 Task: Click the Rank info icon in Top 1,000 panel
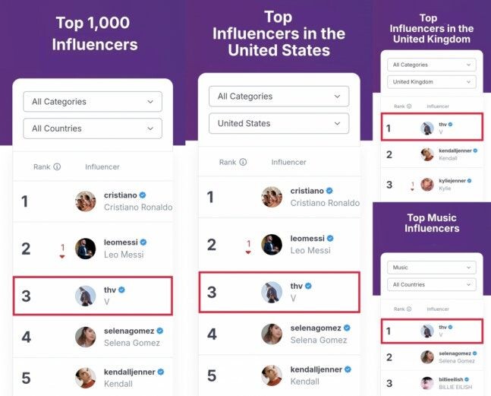point(58,167)
